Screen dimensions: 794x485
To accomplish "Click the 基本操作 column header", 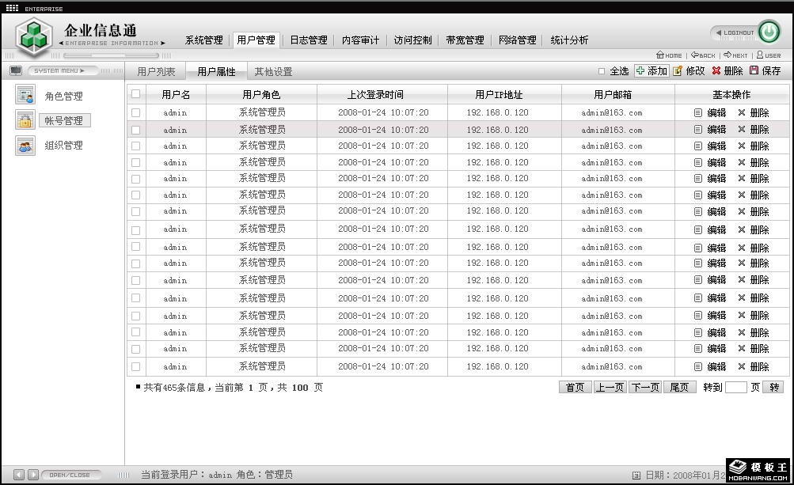I will (x=731, y=94).
